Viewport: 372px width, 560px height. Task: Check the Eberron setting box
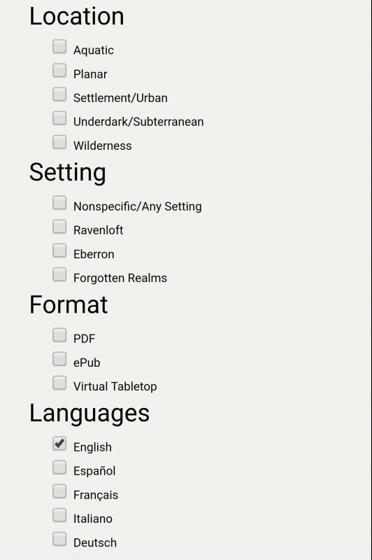pos(59,251)
